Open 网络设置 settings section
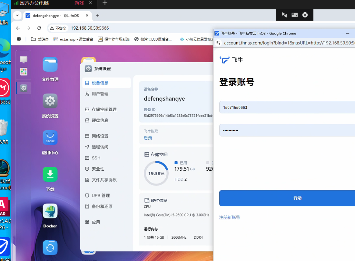The image size is (355, 261). click(x=106, y=136)
